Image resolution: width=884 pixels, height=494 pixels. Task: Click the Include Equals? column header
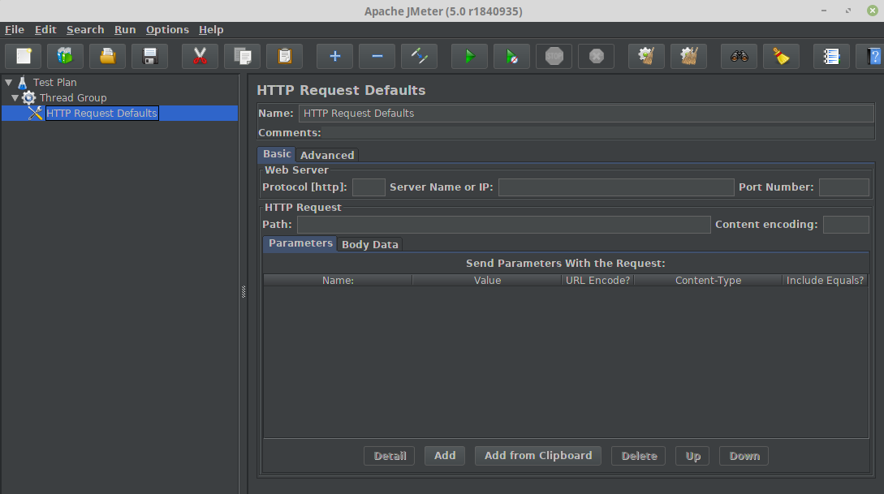(825, 281)
